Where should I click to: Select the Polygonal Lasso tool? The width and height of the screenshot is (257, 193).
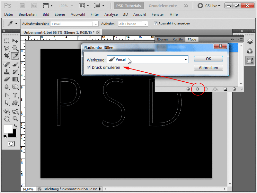click(x=7, y=48)
